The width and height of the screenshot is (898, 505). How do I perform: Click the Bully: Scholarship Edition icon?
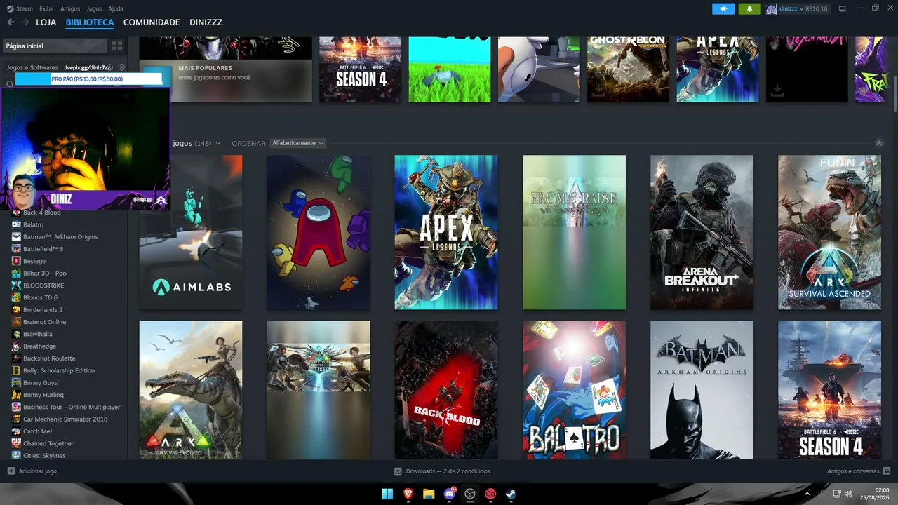(16, 370)
